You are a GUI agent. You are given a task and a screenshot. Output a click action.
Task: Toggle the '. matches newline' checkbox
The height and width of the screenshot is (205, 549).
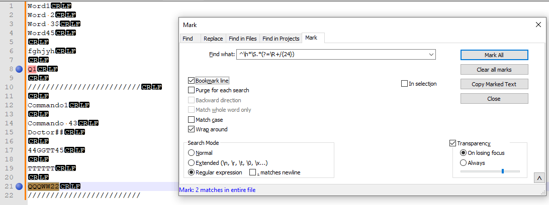(252, 172)
